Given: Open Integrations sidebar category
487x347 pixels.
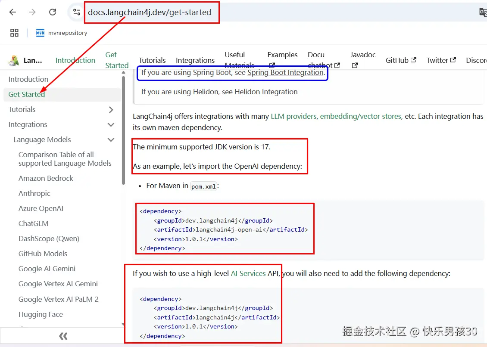Looking at the screenshot, I should [28, 124].
